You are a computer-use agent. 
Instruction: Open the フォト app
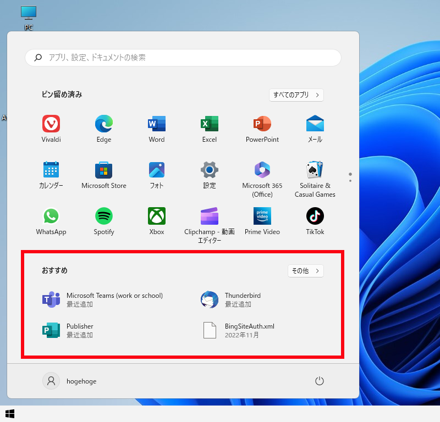pos(157,175)
